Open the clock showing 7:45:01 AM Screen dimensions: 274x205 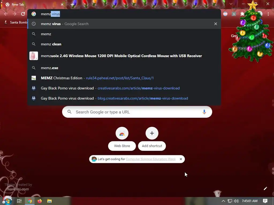coord(250,201)
